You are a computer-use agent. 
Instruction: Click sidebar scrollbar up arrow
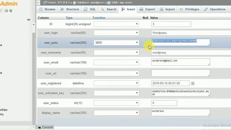34,25
